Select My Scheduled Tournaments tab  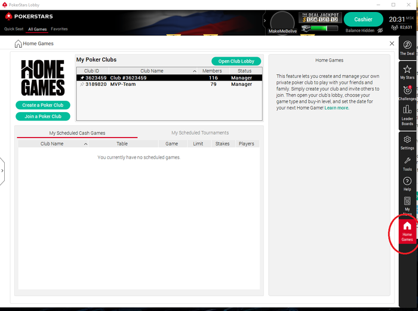click(x=200, y=133)
